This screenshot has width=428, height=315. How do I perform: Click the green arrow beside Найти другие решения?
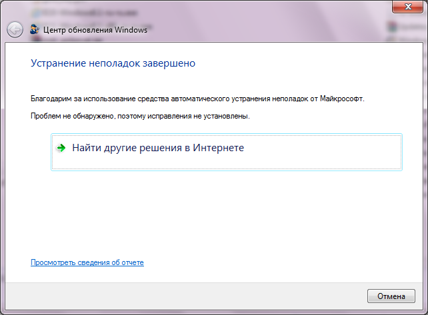[x=61, y=148]
